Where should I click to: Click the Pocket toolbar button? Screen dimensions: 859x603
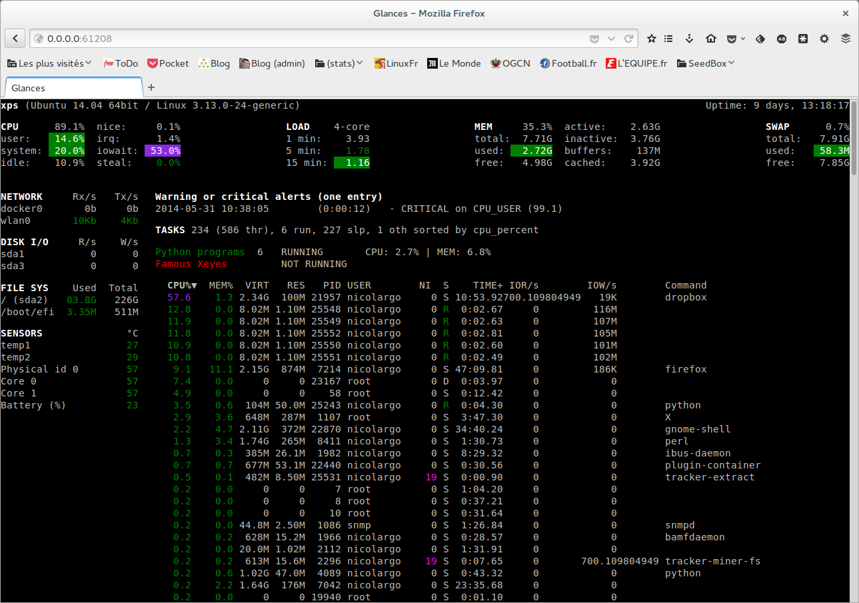[732, 39]
